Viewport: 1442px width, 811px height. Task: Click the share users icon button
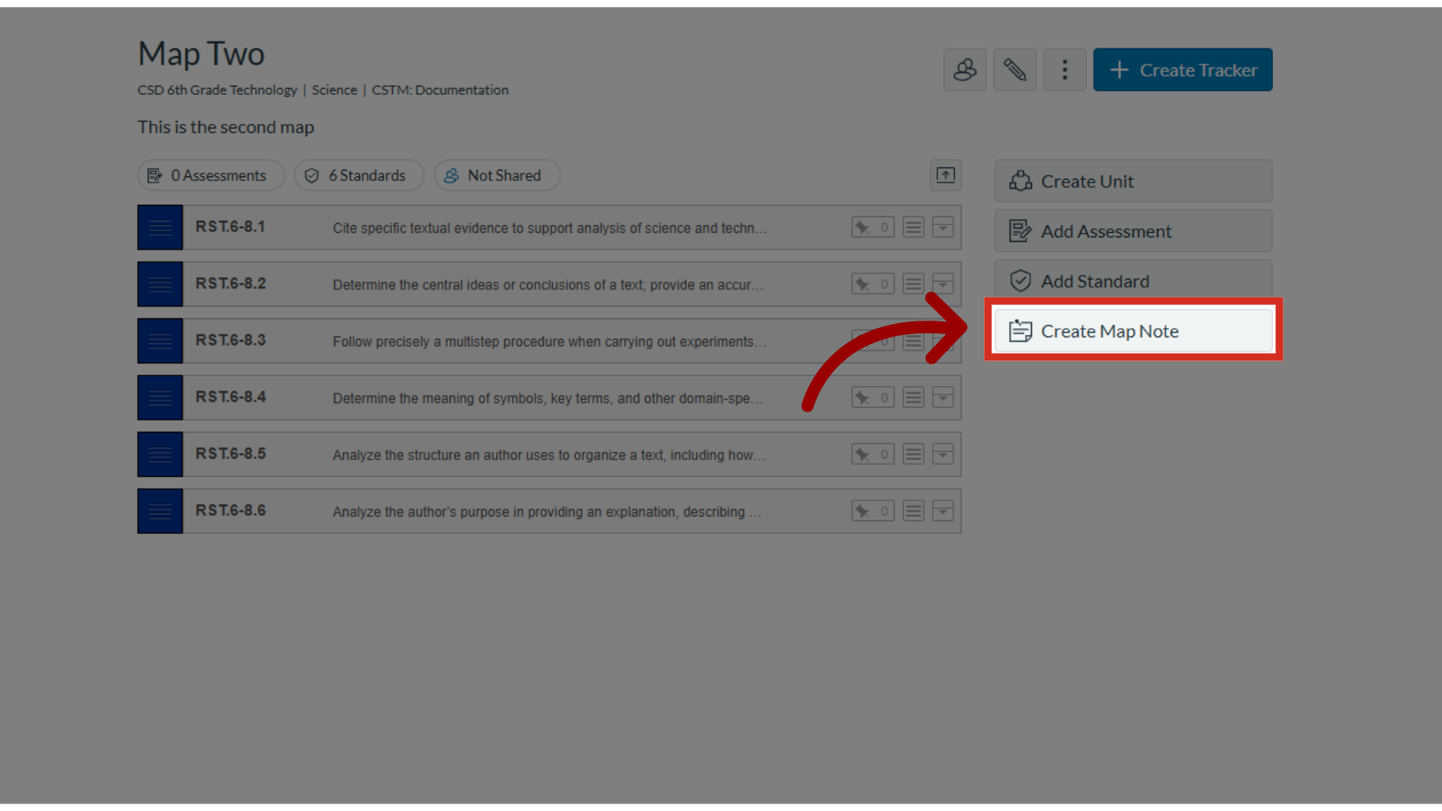964,70
